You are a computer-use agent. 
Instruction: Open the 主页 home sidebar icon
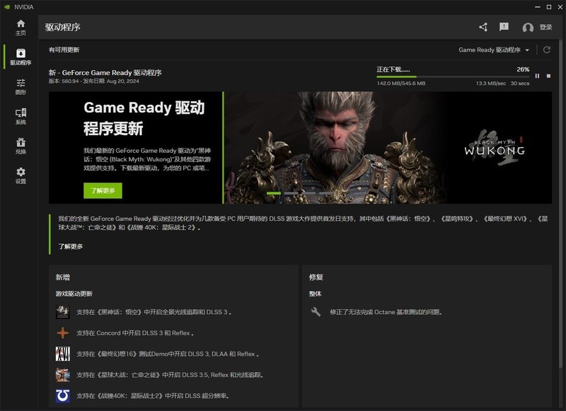[x=21, y=28]
